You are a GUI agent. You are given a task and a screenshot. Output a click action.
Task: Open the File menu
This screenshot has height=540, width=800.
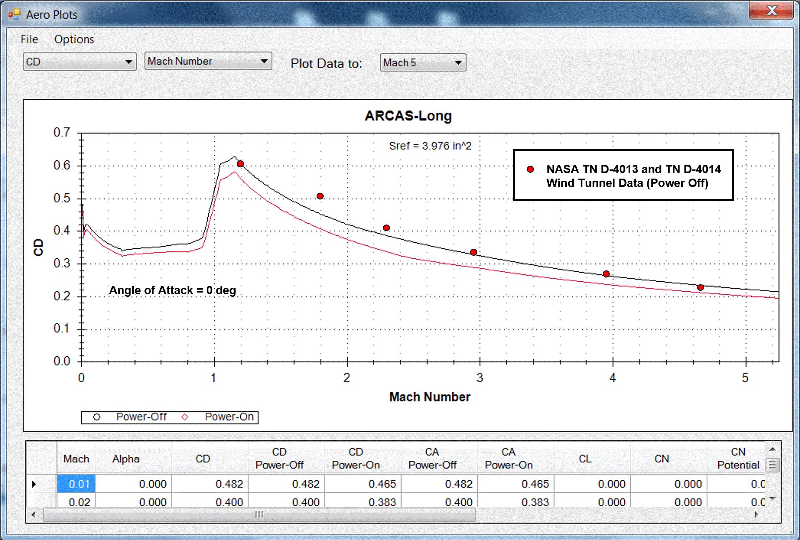(x=29, y=39)
